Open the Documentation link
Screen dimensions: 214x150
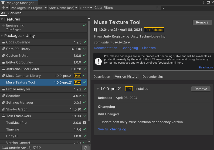point(106,48)
